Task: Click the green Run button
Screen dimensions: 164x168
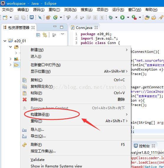Action: click(x=122, y=17)
